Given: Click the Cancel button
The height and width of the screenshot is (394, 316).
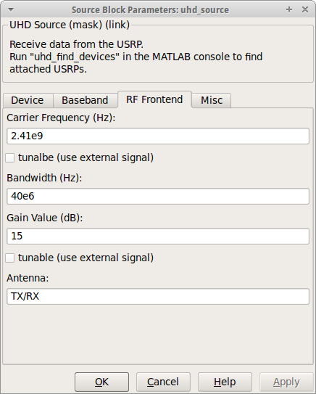Looking at the screenshot, I should (x=163, y=382).
